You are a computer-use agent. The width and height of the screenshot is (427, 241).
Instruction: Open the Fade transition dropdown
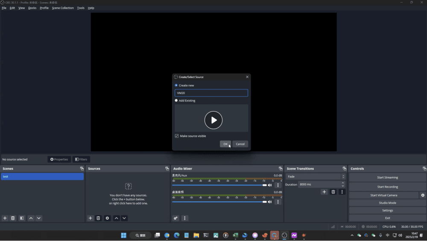316,176
